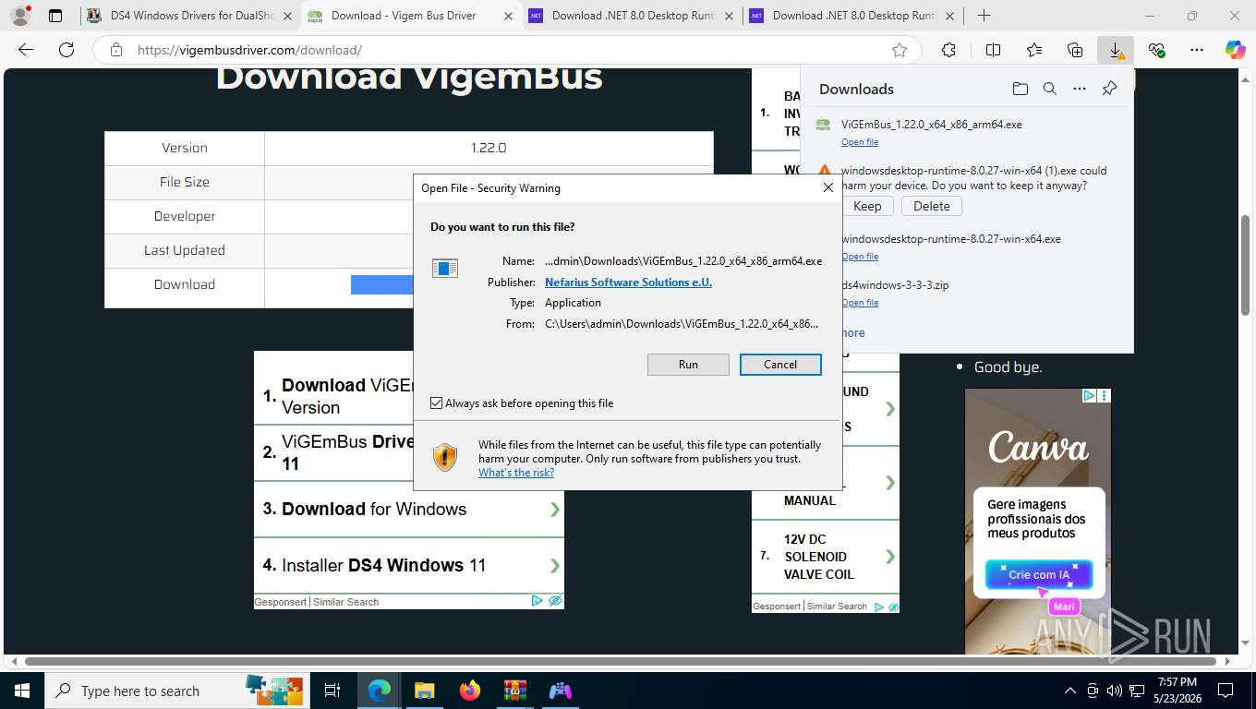The height and width of the screenshot is (709, 1256).
Task: Open Settings and more ellipsis
Action: tap(1197, 50)
